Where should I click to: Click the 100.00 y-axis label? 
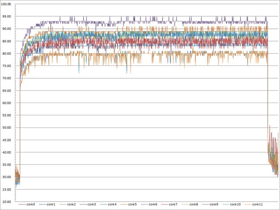pyautogui.click(x=7, y=4)
